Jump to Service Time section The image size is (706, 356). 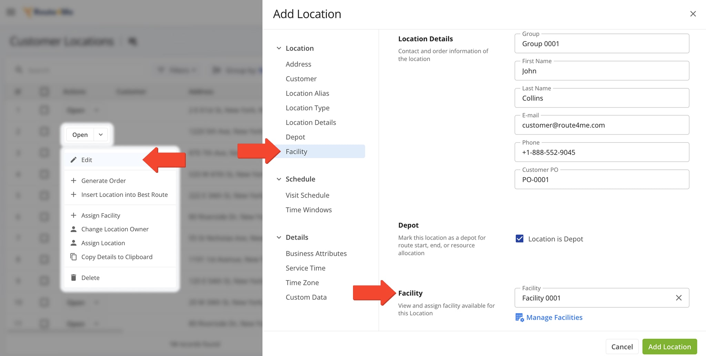point(305,268)
